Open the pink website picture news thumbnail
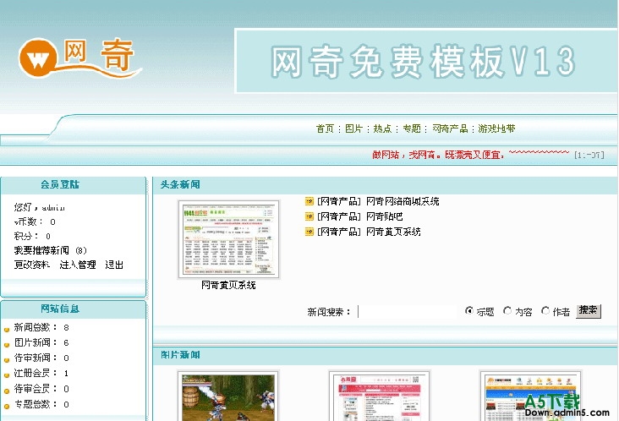Viewport: 619px width, 421px height. [x=380, y=396]
